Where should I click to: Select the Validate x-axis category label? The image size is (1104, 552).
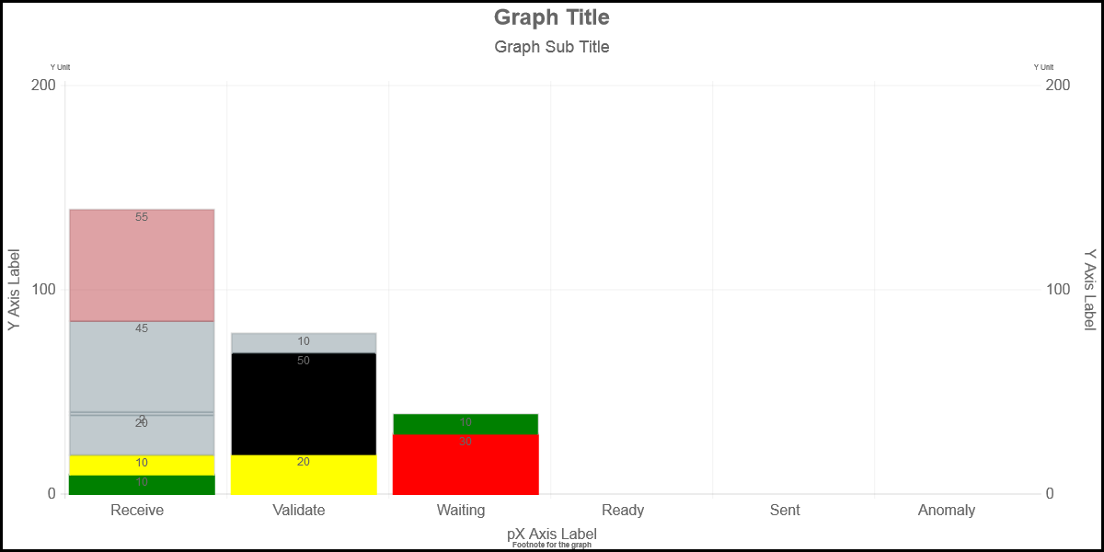(299, 510)
